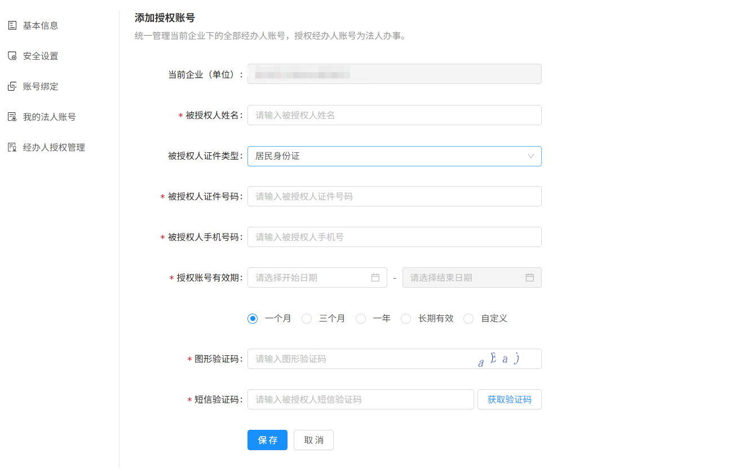This screenshot has width=743, height=471.
Task: Select the 自定义 validity radio button
Action: tap(468, 319)
